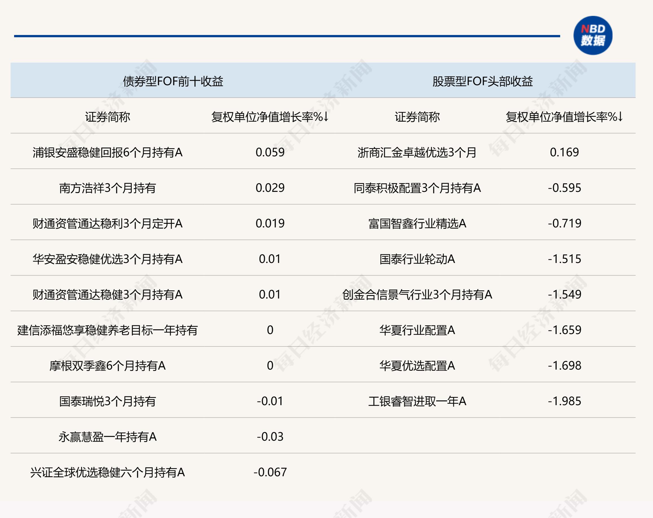Click 兴证全球优选稳健六个月持有A fund name
This screenshot has width=653, height=518.
[x=108, y=472]
